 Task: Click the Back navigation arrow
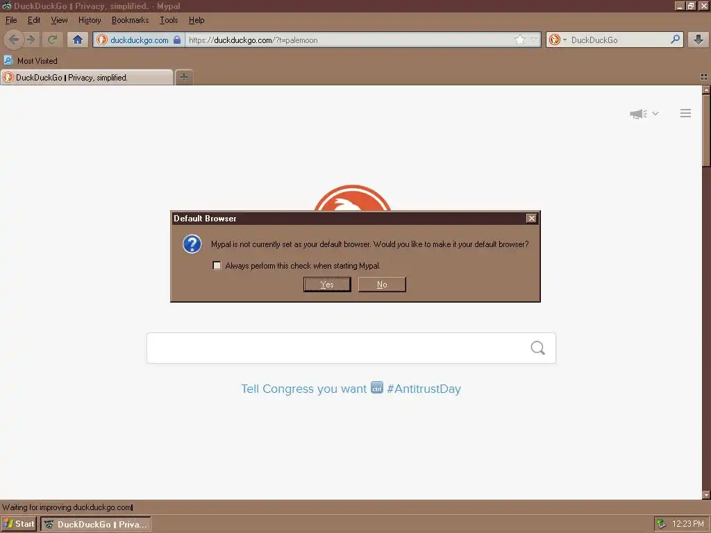(14, 40)
